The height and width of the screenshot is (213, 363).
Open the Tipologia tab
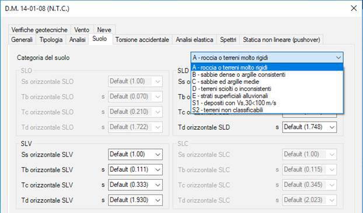pos(51,40)
